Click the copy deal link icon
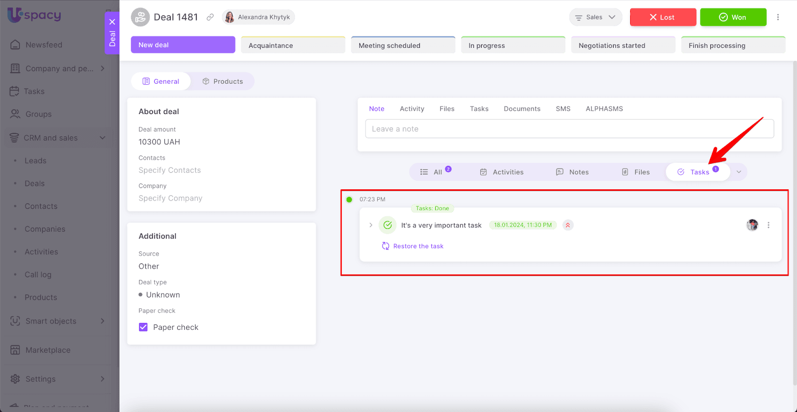 (x=210, y=17)
